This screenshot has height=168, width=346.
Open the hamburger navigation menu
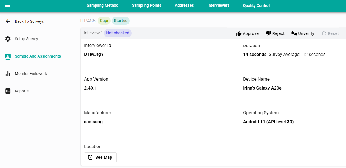[8, 6]
